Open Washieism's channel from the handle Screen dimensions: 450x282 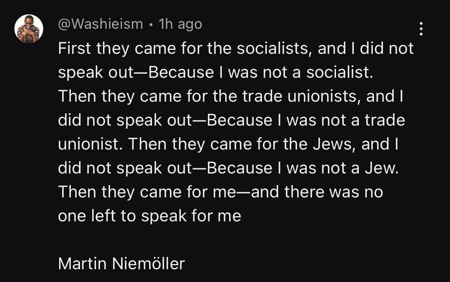click(x=100, y=24)
